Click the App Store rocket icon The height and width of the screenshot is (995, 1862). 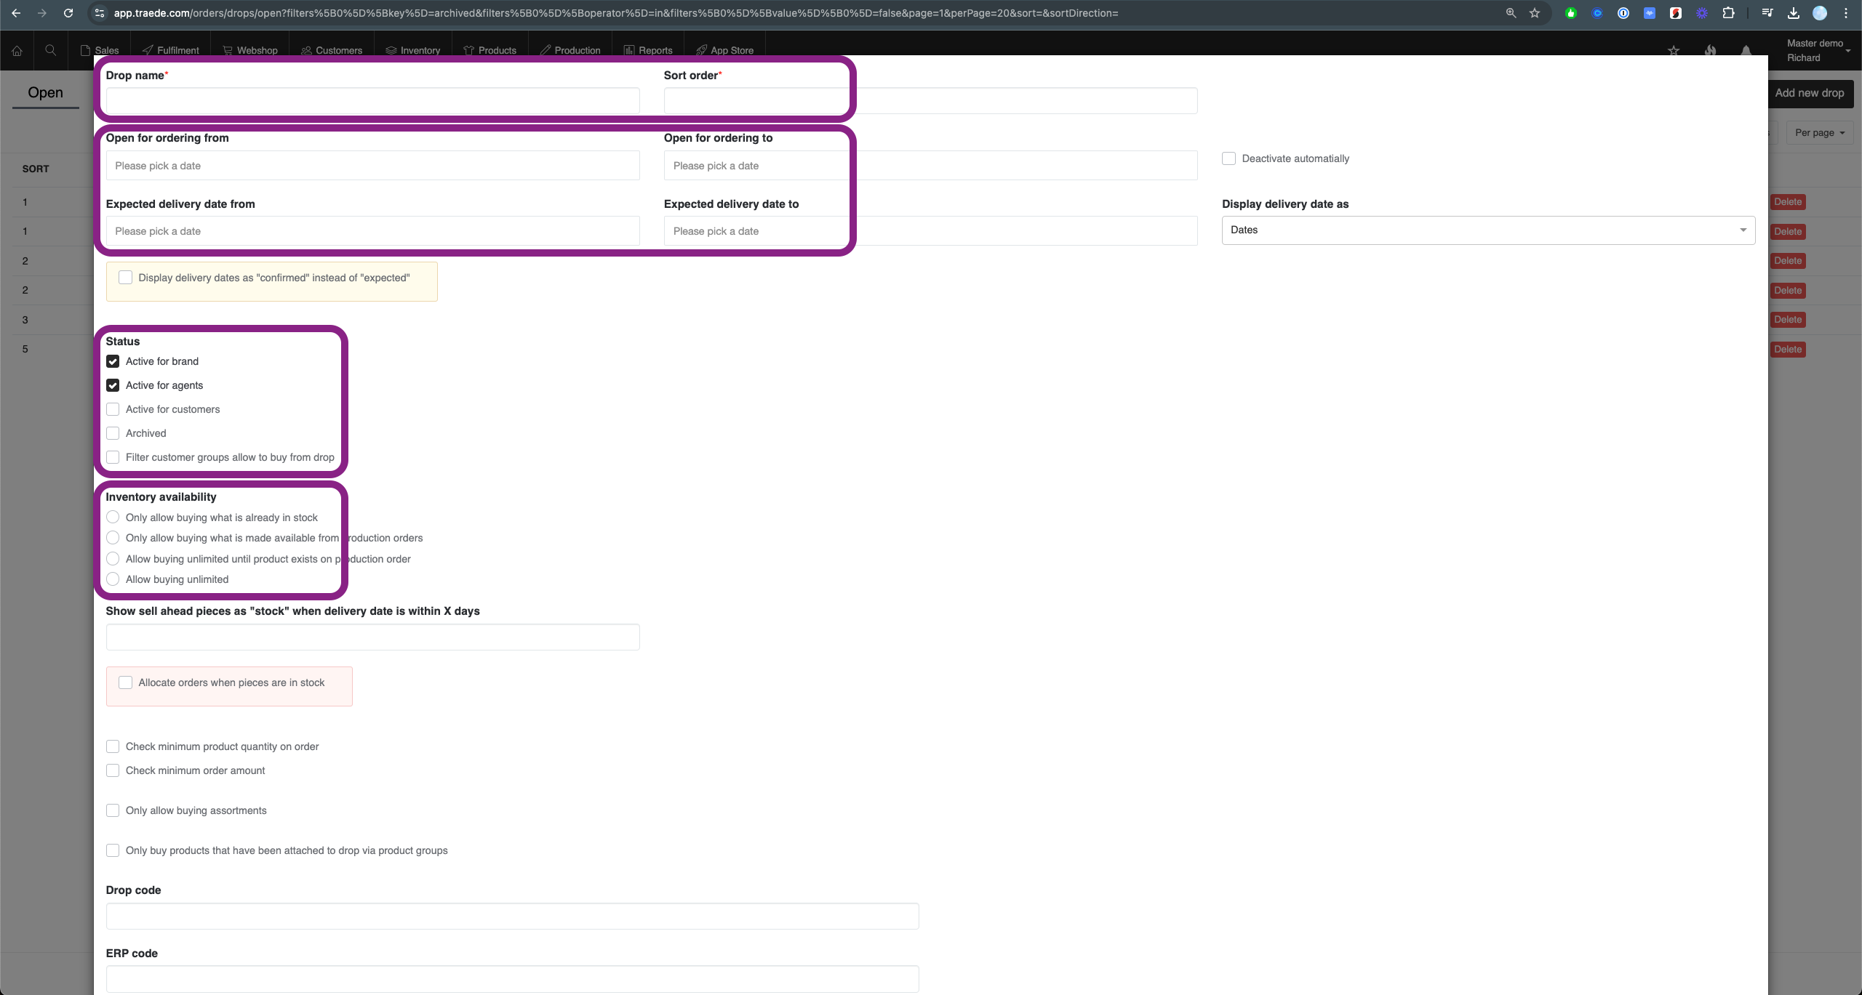[x=701, y=50]
